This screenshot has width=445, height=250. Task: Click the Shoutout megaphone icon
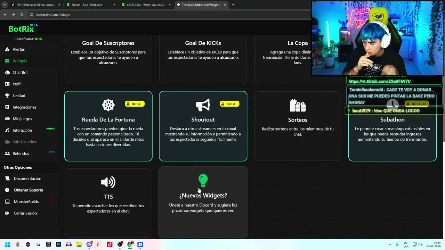point(203,105)
